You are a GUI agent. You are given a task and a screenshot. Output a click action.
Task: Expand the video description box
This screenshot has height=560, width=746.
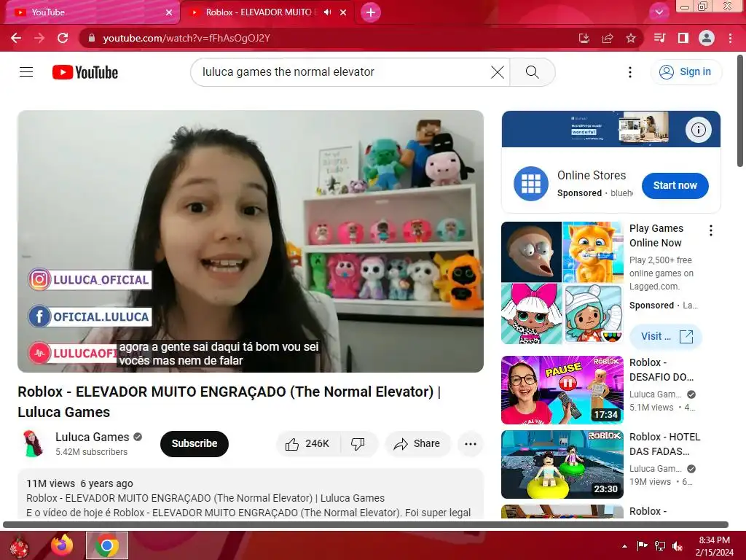(251, 494)
